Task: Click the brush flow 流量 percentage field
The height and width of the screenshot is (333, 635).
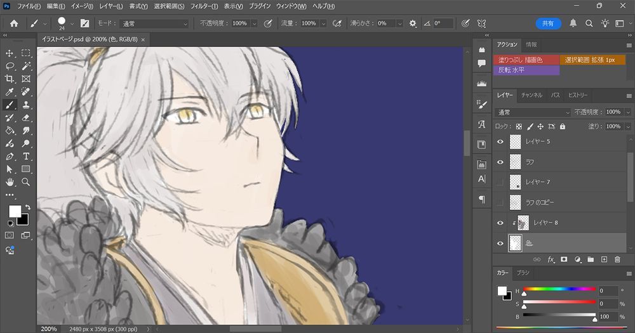Action: pos(309,23)
